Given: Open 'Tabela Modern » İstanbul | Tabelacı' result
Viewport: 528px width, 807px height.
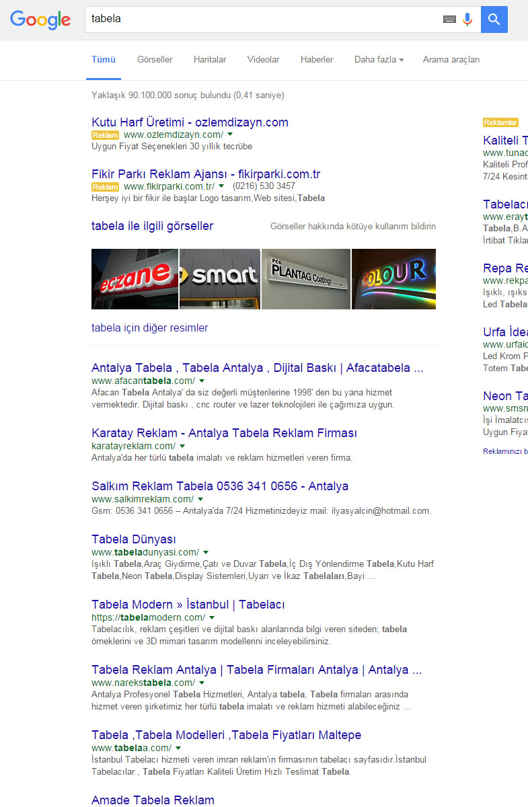Looking at the screenshot, I should point(188,605).
